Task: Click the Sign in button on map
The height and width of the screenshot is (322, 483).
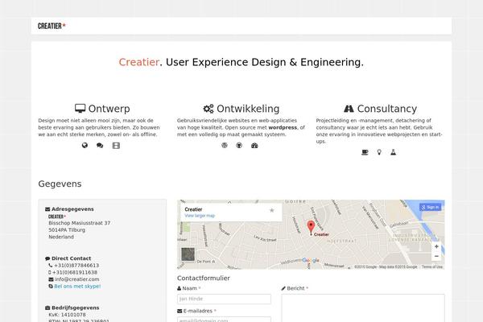Action: click(x=431, y=208)
